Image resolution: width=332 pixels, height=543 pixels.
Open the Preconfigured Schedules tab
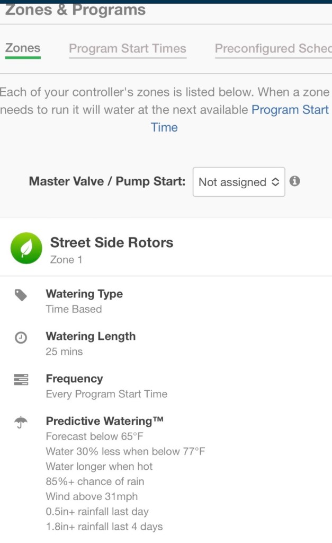pyautogui.click(x=273, y=49)
